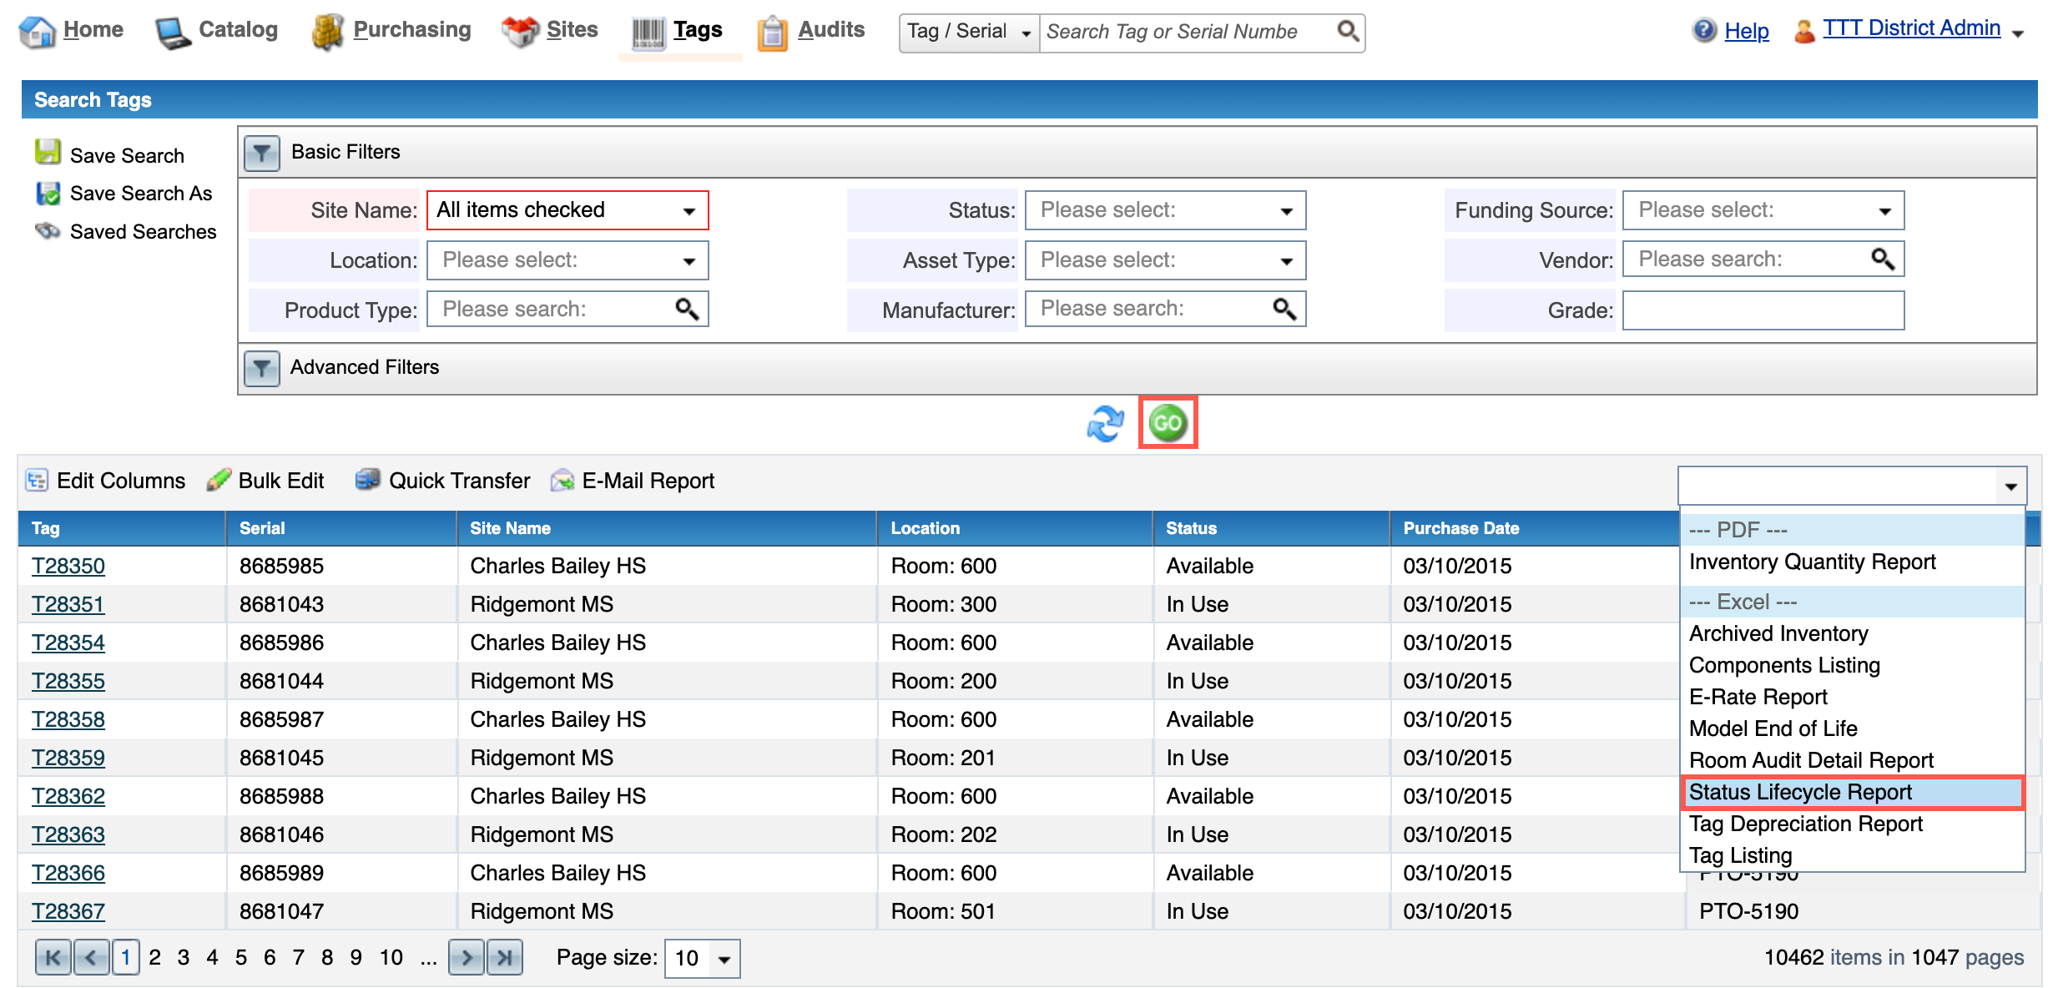Click the top search magnifier icon
The width and height of the screenshot is (2058, 988).
[1347, 32]
